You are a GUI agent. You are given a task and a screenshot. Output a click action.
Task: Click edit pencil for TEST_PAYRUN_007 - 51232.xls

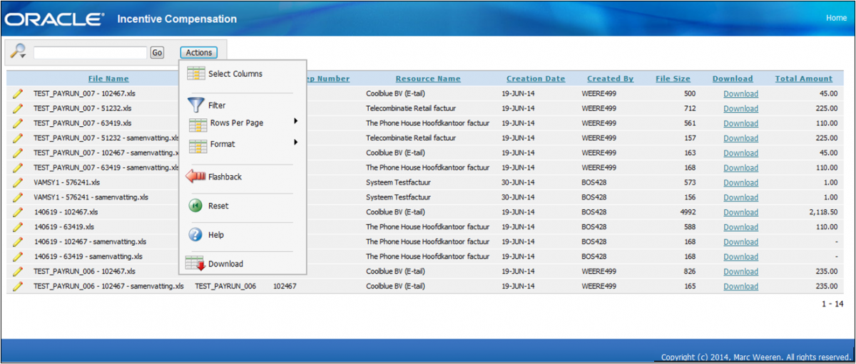coord(18,108)
